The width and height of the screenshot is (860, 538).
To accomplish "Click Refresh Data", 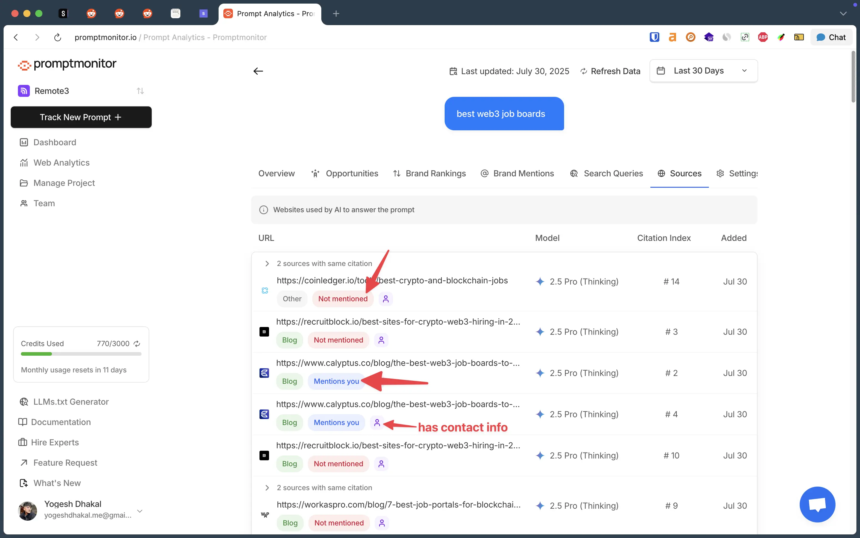I will [x=610, y=71].
